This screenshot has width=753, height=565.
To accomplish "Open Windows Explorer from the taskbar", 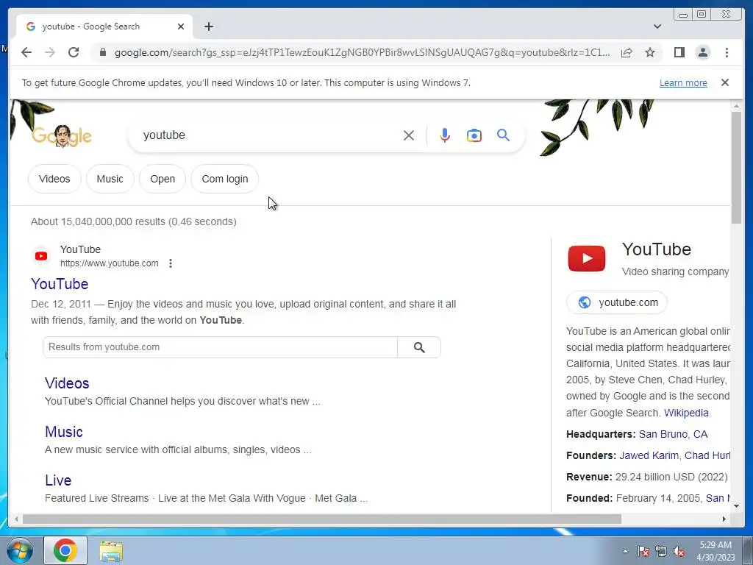I will tap(112, 550).
